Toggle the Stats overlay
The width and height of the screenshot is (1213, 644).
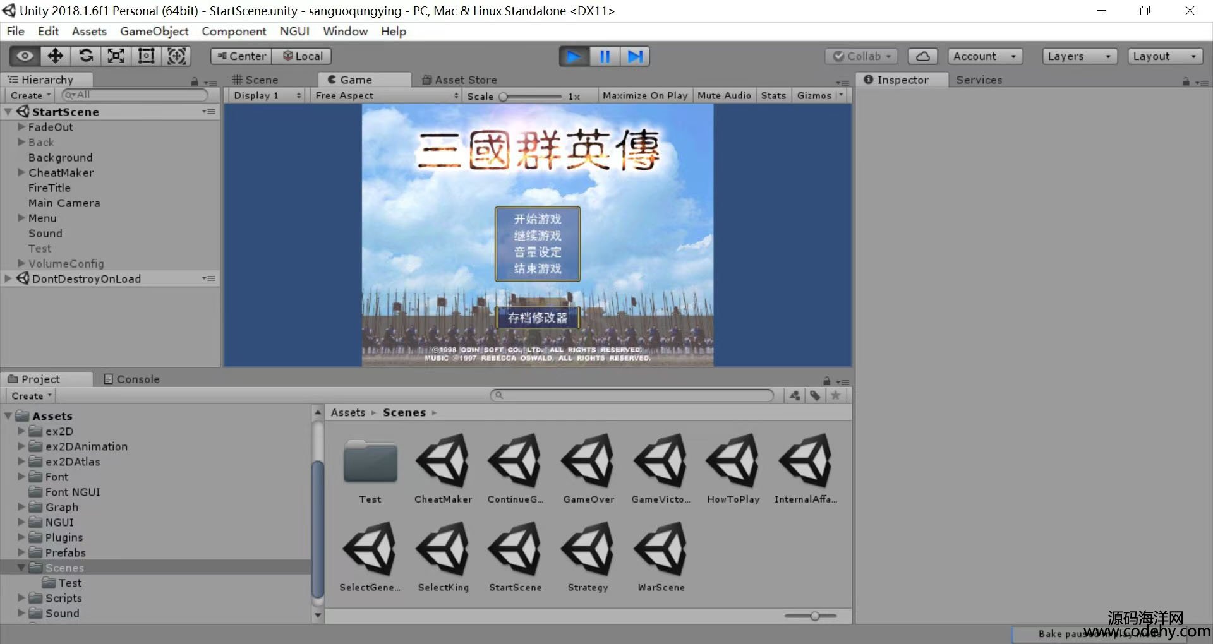pyautogui.click(x=773, y=95)
